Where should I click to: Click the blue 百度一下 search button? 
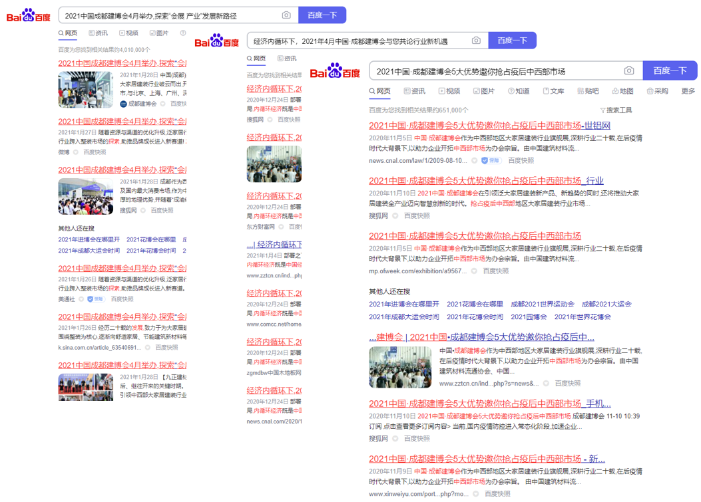click(670, 70)
